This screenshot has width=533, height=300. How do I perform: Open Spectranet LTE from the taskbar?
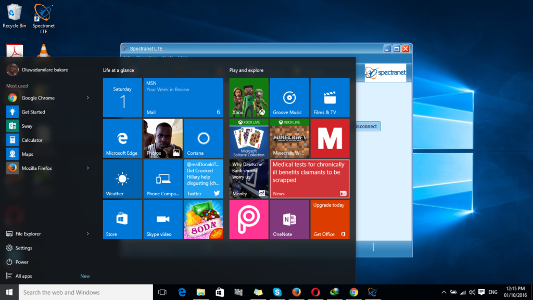373,292
